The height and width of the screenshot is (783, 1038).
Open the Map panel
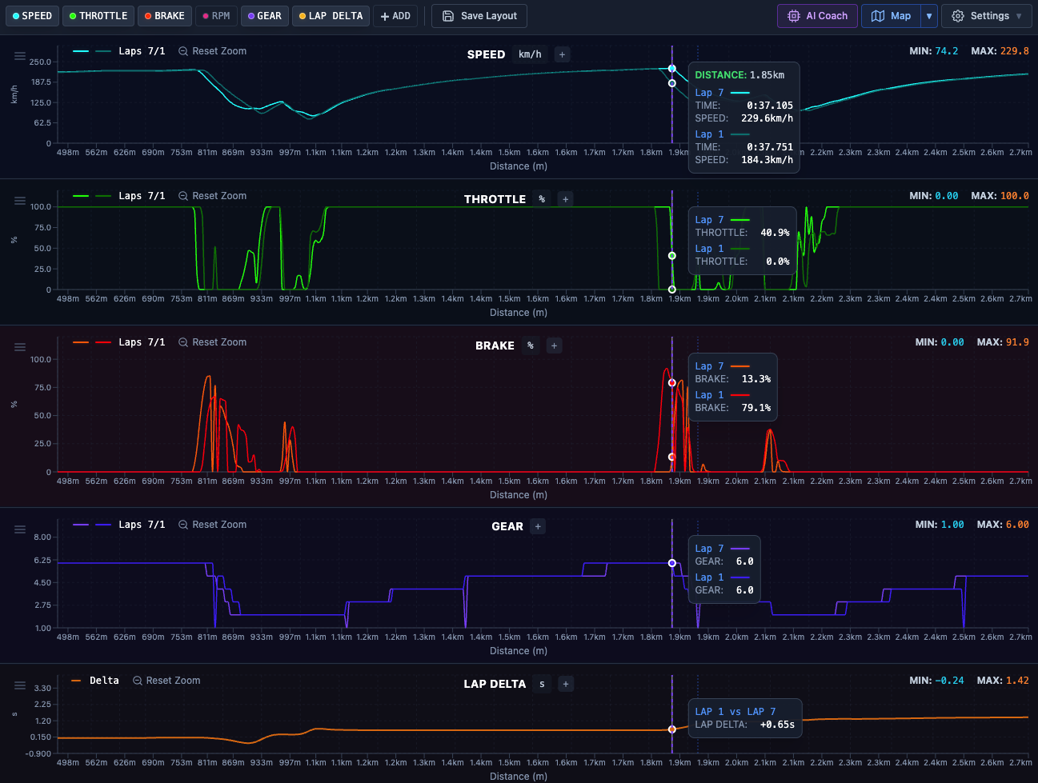click(891, 15)
